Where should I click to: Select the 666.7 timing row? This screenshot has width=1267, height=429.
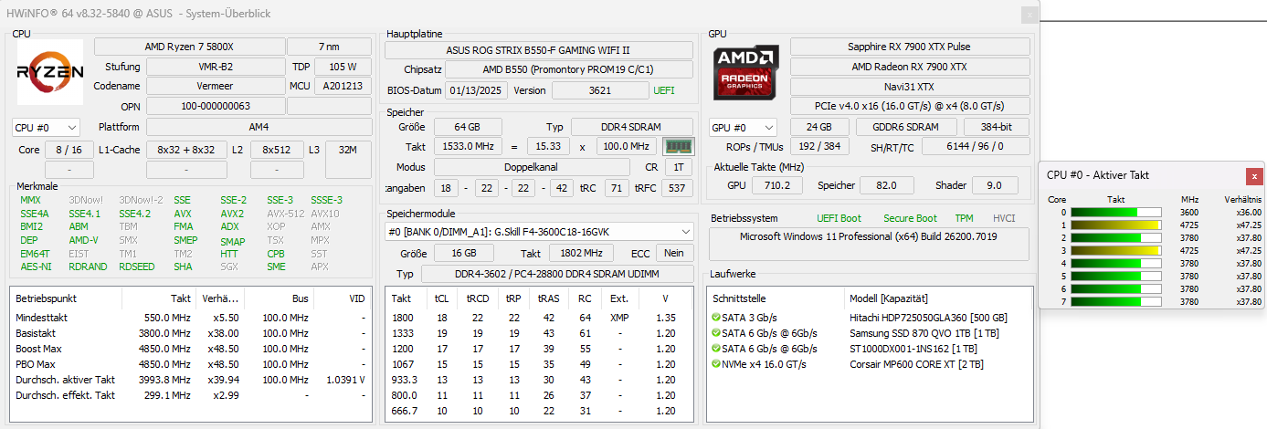[539, 411]
